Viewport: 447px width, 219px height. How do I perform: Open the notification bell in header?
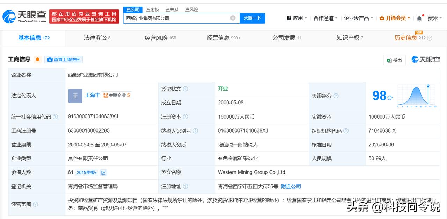[x=419, y=18]
